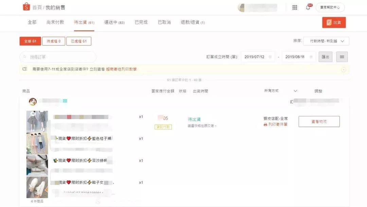The height and width of the screenshot is (207, 367).
Task: Dismiss the yellow announcement banner close icon
Action: tap(344, 69)
